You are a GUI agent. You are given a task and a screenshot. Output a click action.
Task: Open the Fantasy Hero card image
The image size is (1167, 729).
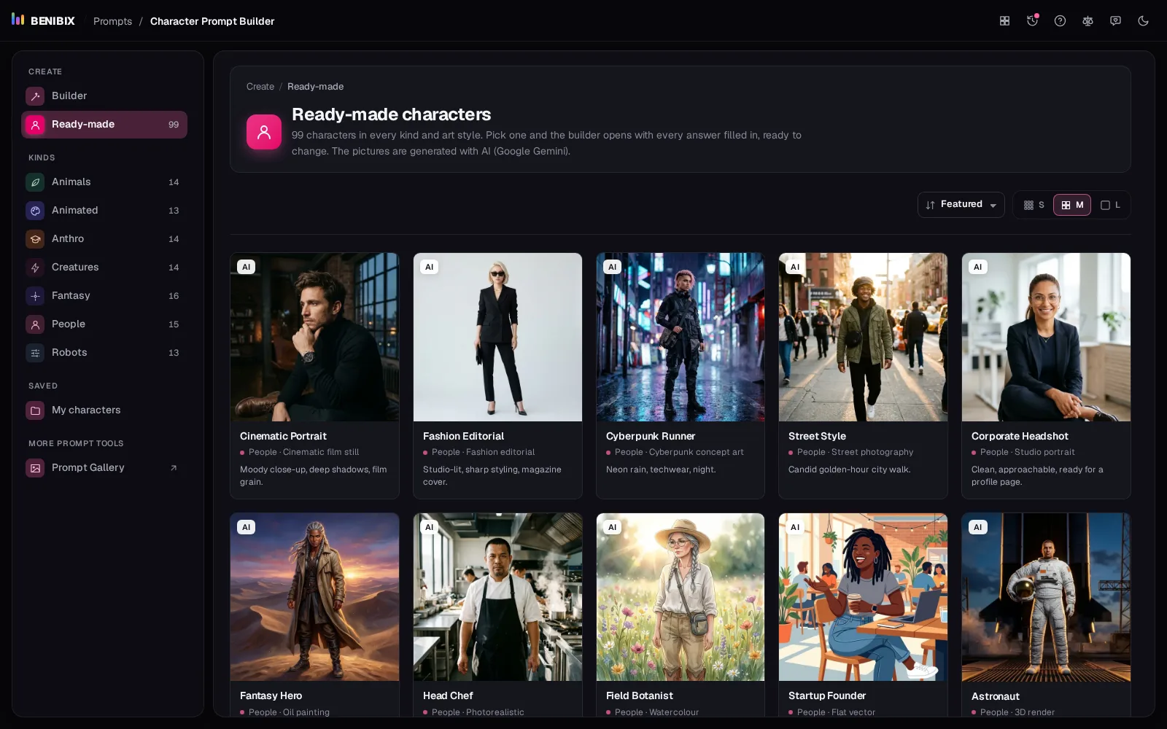coord(314,597)
